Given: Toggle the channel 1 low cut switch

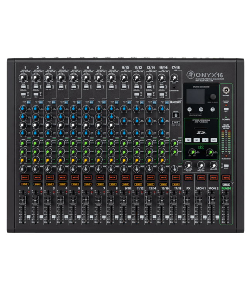Looking at the screenshot, I should [23, 87].
